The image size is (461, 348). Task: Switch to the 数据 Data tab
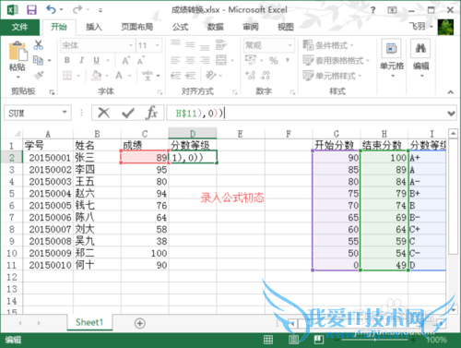[x=215, y=27]
